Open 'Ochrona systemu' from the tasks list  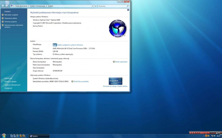pos(11,22)
